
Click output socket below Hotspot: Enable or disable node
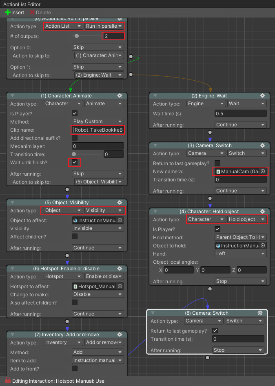point(67,322)
